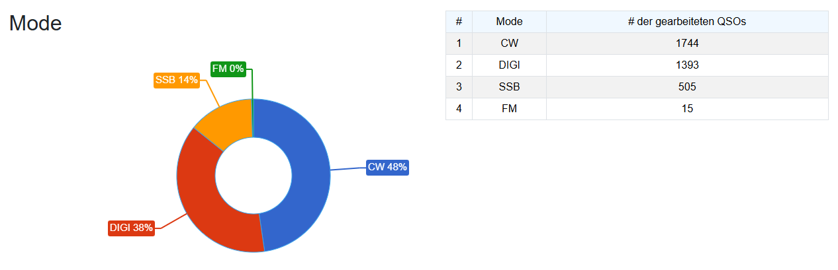Select the DIGI 38% chart label
Screen dimensions: 838x270
(131, 228)
